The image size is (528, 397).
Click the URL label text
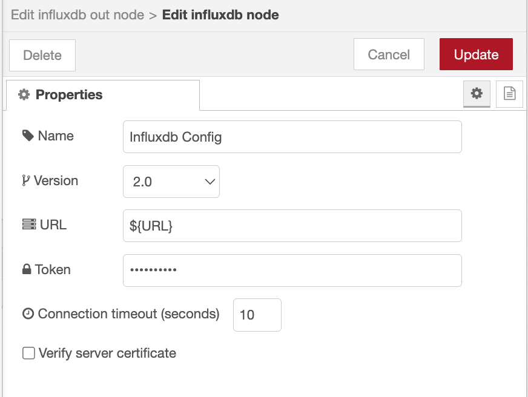[x=53, y=225]
